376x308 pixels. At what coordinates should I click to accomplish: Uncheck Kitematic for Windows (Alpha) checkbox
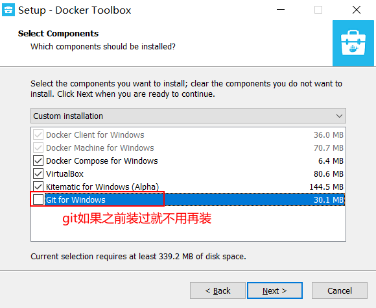38,186
